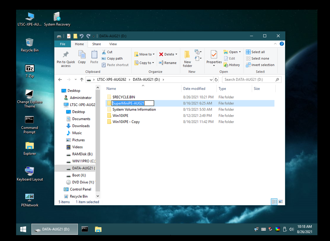Sort by the Name column header
Screen dimensions: 330x241
coord(143,89)
